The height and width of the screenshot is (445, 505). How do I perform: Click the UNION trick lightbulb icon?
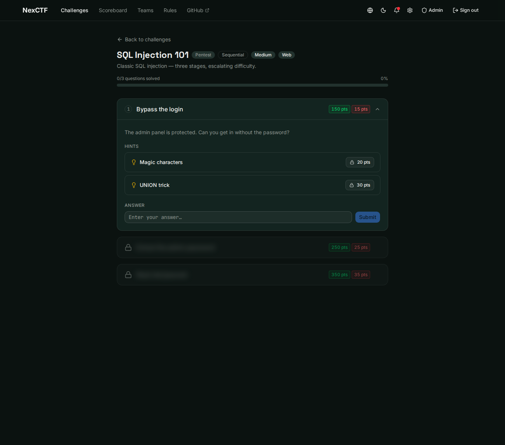click(134, 185)
